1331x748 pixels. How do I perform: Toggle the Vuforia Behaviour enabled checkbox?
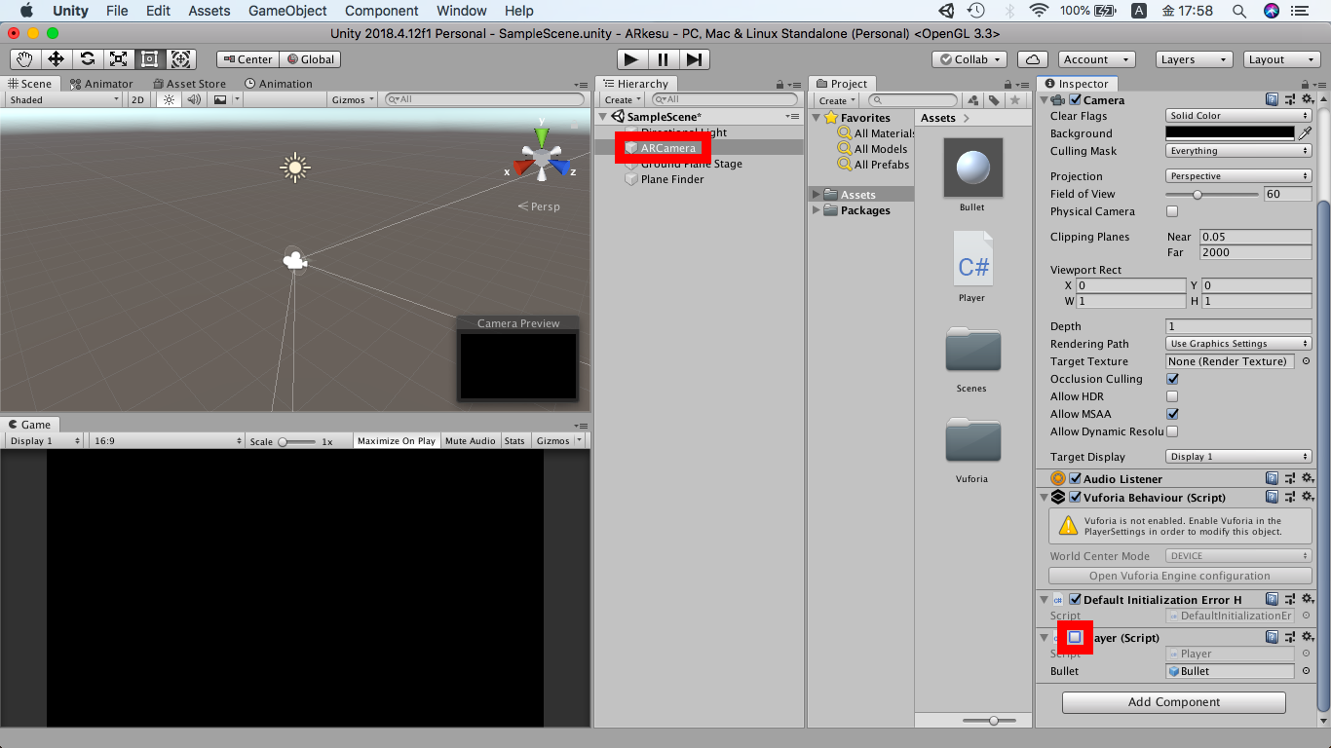1076,497
